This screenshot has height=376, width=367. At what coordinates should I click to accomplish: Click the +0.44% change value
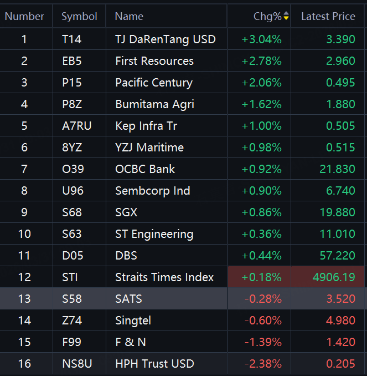click(x=261, y=256)
